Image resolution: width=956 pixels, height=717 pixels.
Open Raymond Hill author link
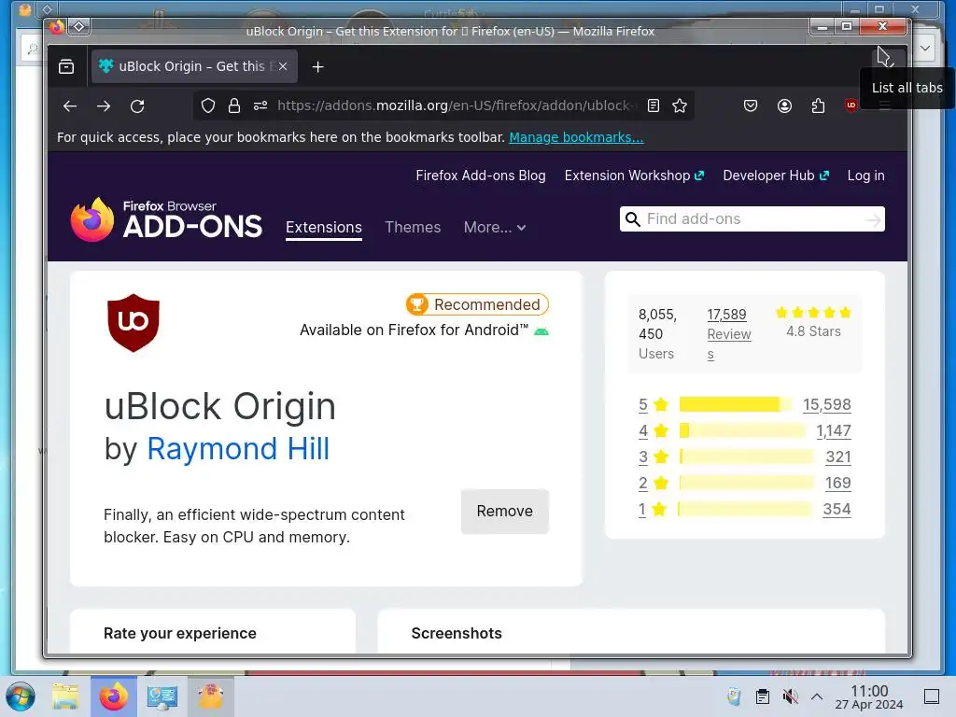point(238,449)
